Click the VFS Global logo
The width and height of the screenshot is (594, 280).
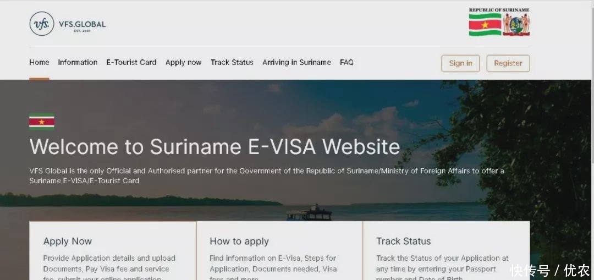(42, 24)
